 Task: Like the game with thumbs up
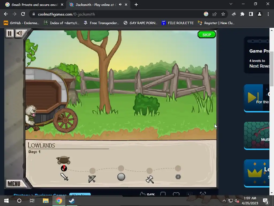pos(143,194)
